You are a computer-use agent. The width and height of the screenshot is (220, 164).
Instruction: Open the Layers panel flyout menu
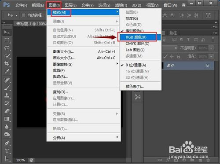[215, 33]
